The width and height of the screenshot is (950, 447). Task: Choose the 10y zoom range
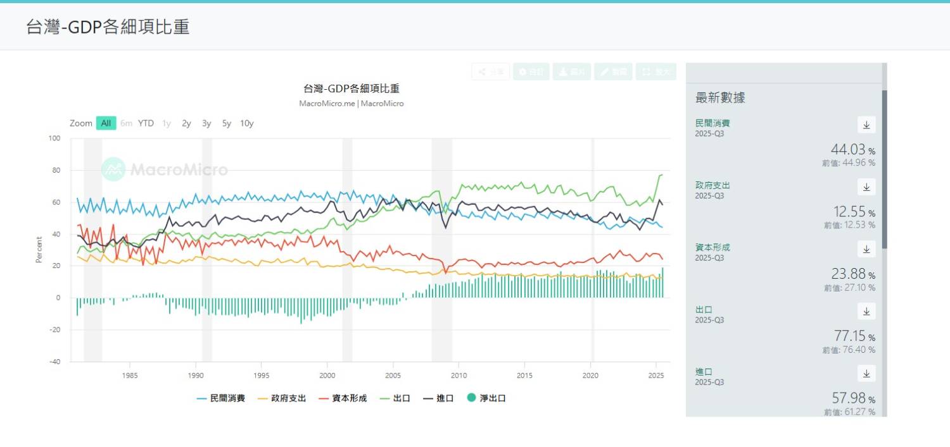246,123
